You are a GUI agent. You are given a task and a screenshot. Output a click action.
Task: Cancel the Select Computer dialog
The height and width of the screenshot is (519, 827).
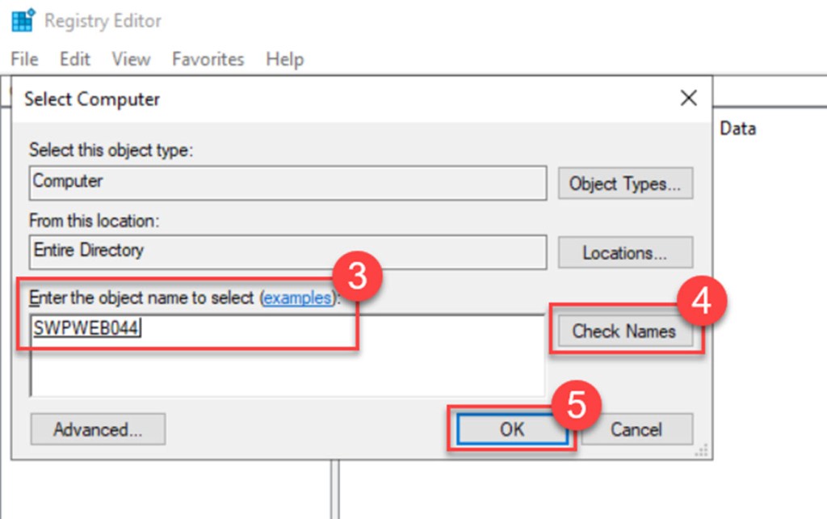[636, 429]
